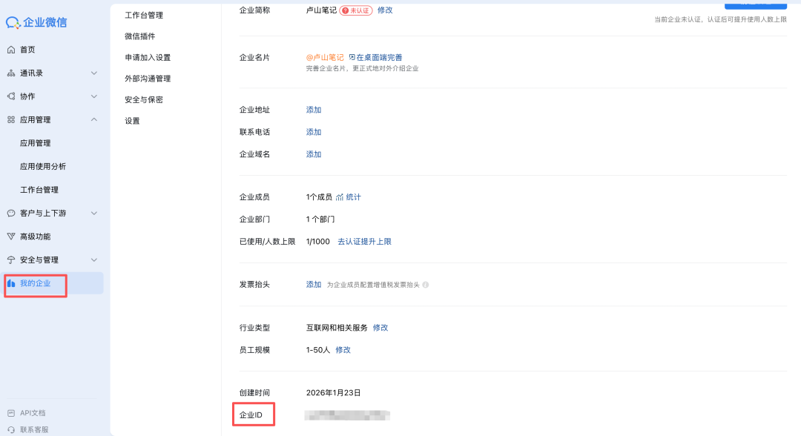The image size is (801, 436).
Task: Click the 企业ID label
Action: click(x=251, y=415)
